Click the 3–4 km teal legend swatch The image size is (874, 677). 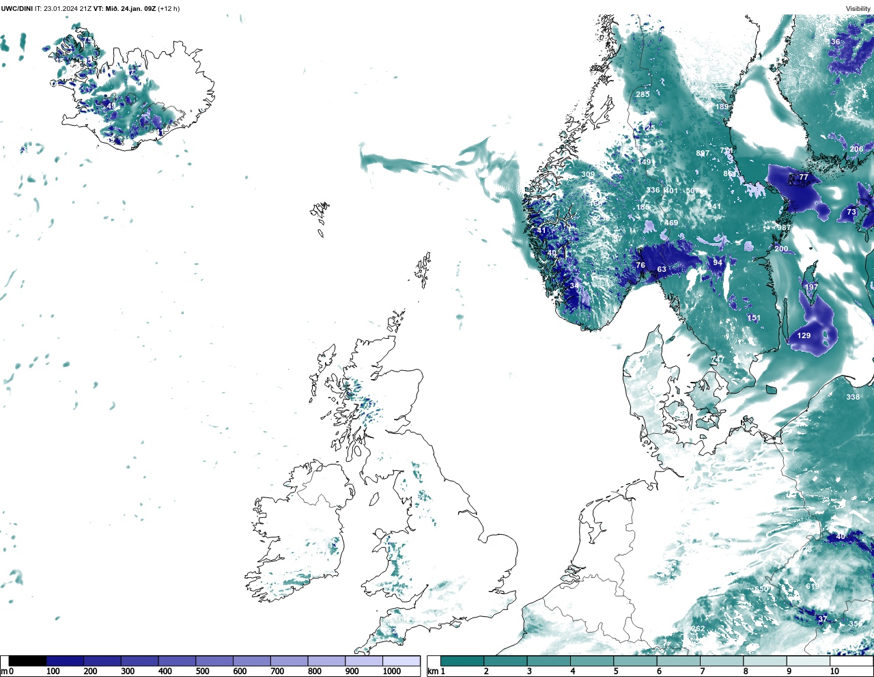pyautogui.click(x=548, y=661)
